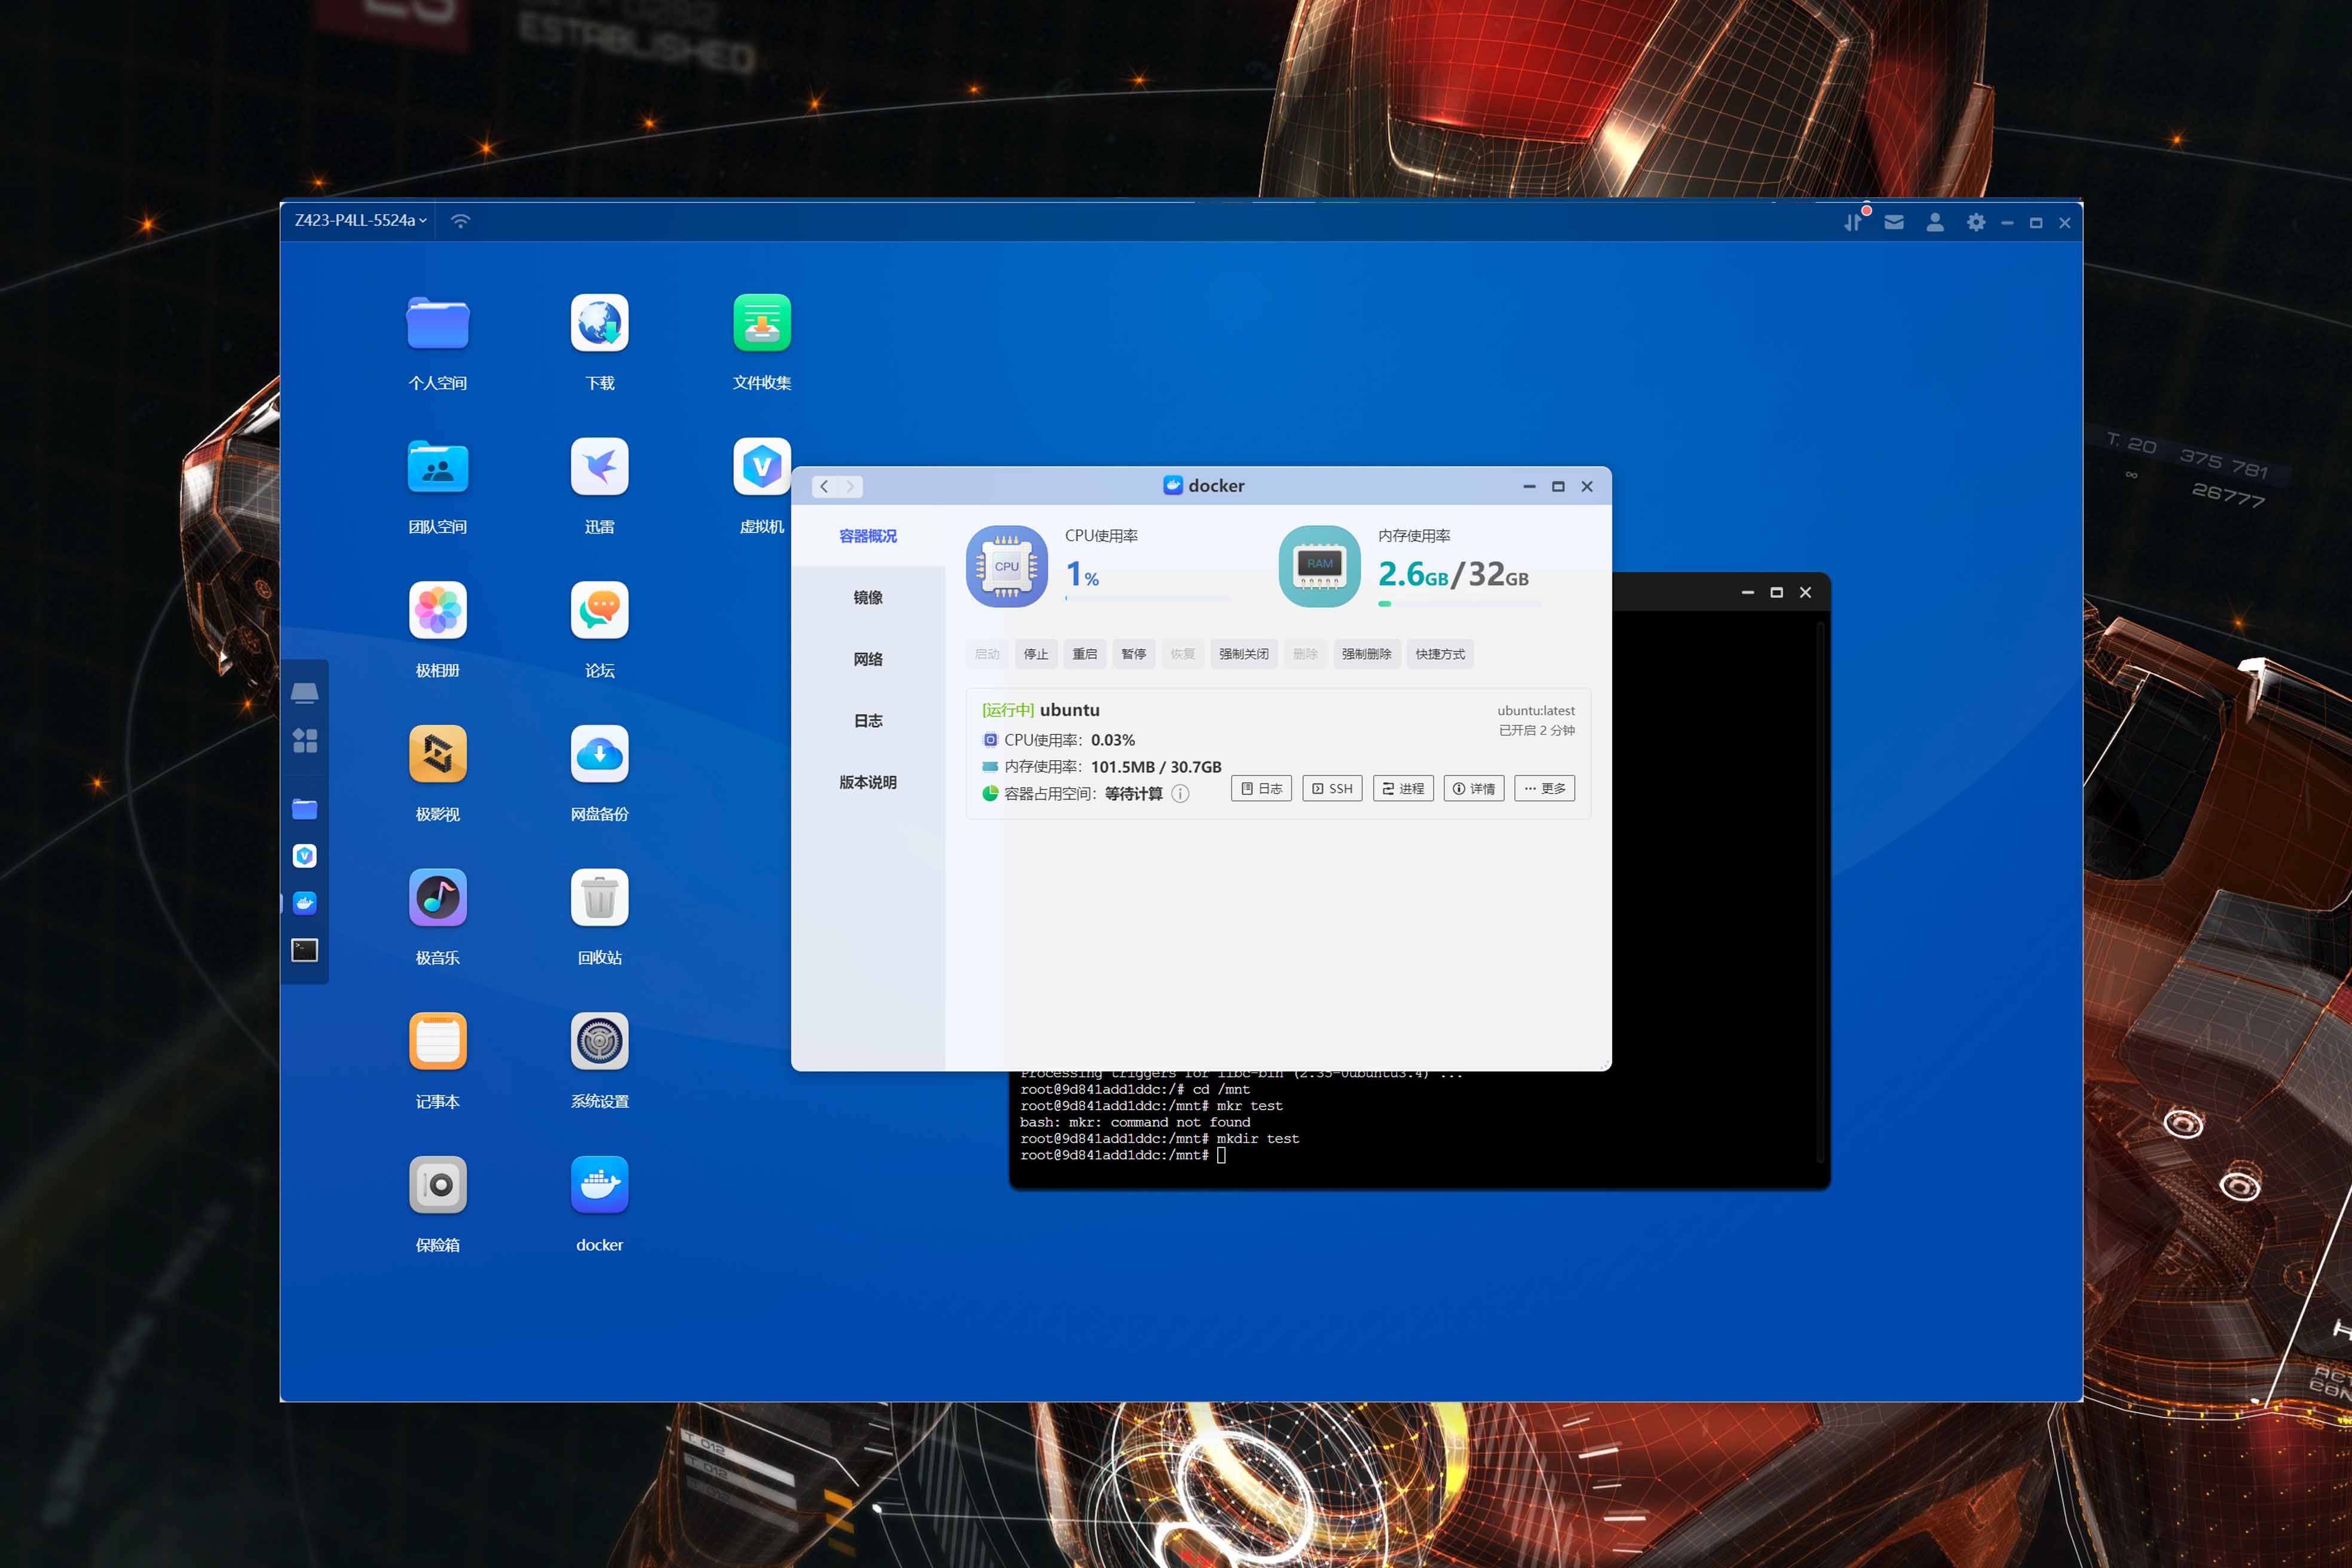Click the side dock show-desktop icon
Screen dimensions: 2352x1568
pyautogui.click(x=305, y=692)
